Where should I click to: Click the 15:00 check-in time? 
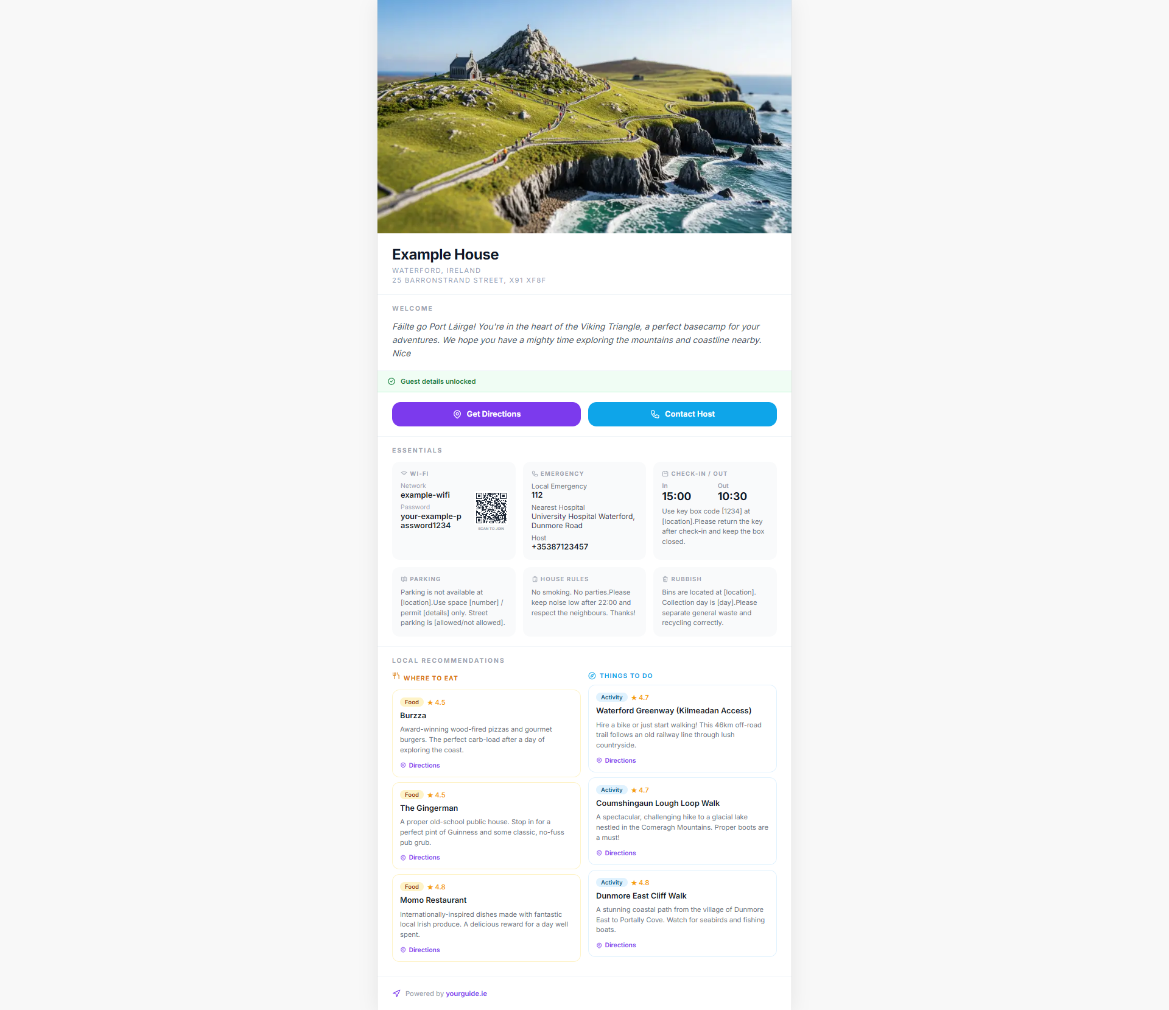[676, 496]
